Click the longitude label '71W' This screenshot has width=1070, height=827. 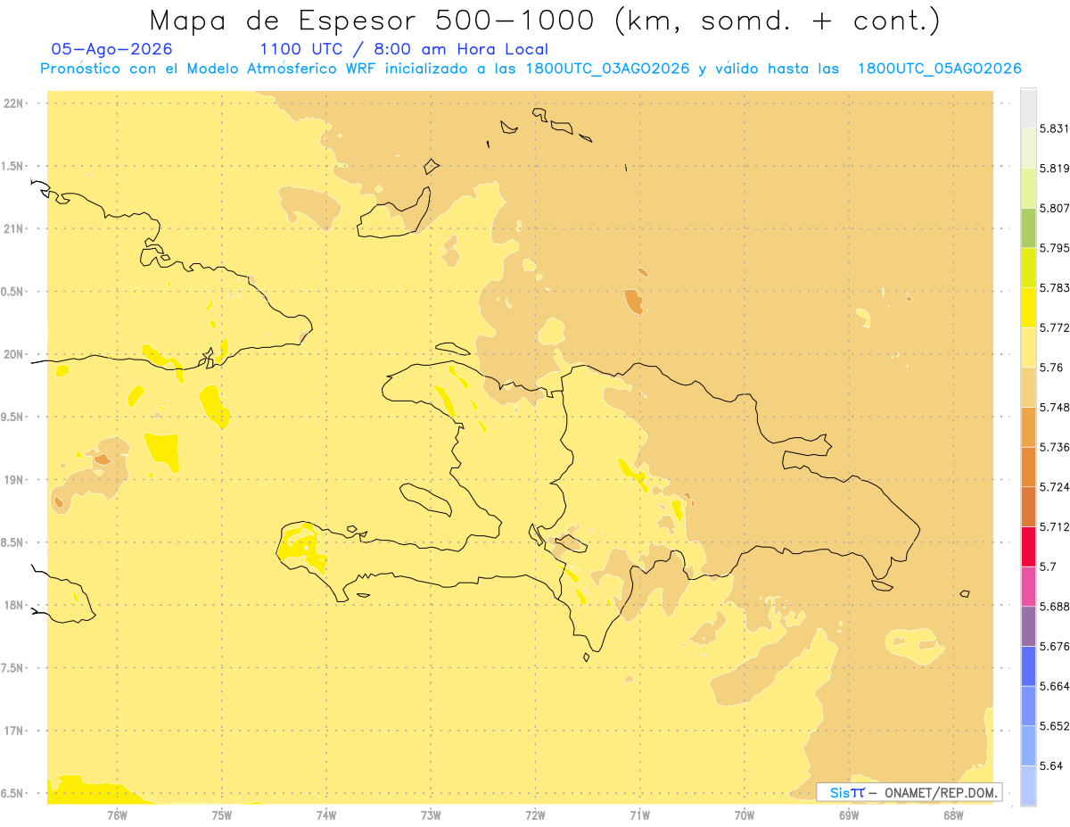click(x=639, y=815)
